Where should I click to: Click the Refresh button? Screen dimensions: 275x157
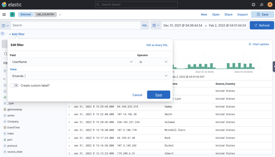point(262,25)
